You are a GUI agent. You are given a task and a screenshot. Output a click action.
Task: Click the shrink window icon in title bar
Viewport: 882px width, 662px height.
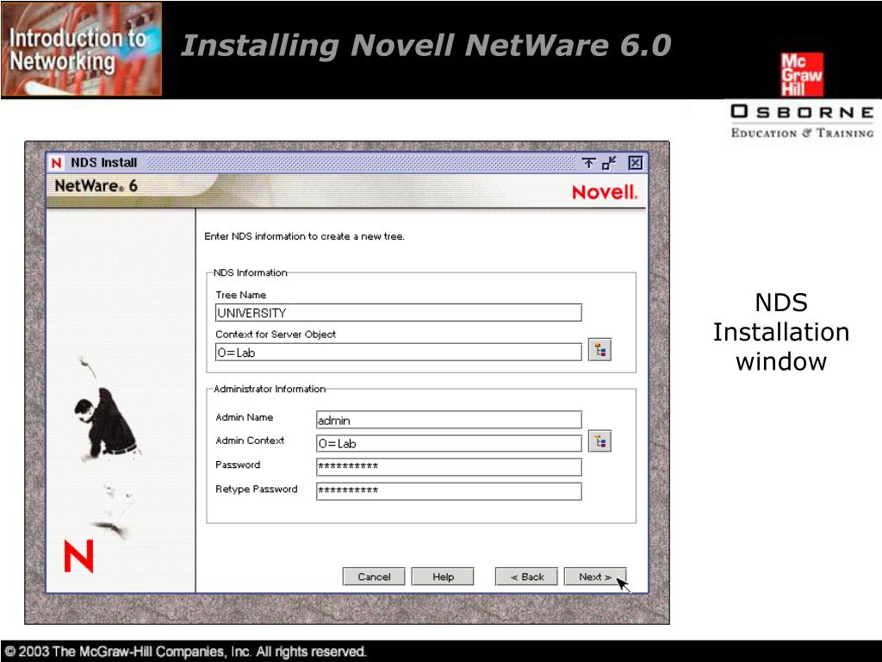tap(609, 163)
